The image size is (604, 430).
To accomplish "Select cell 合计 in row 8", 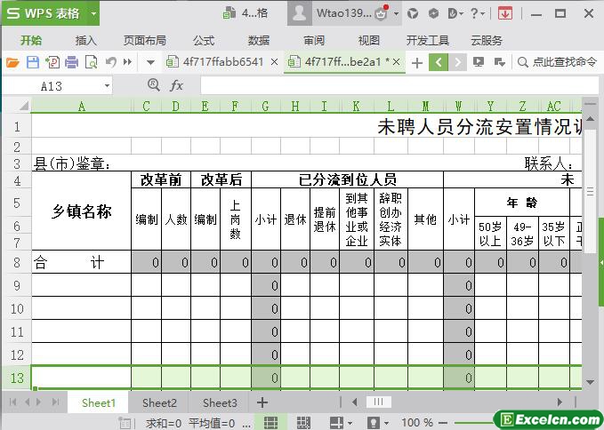I will coord(81,262).
